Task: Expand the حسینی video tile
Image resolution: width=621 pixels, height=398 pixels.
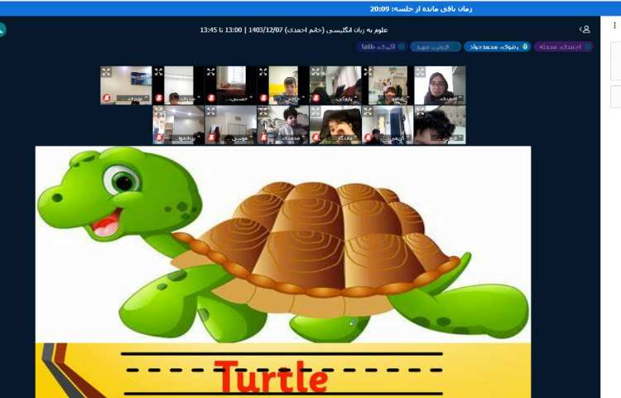Action: (x=210, y=72)
